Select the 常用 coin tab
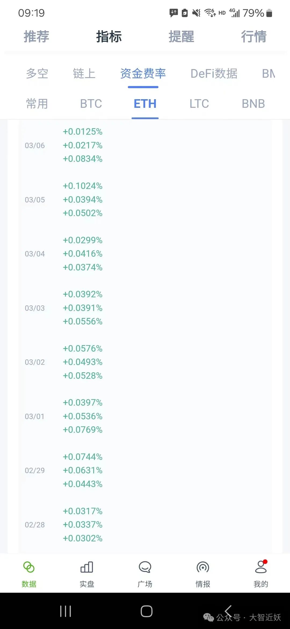The width and height of the screenshot is (290, 629). pos(37,104)
